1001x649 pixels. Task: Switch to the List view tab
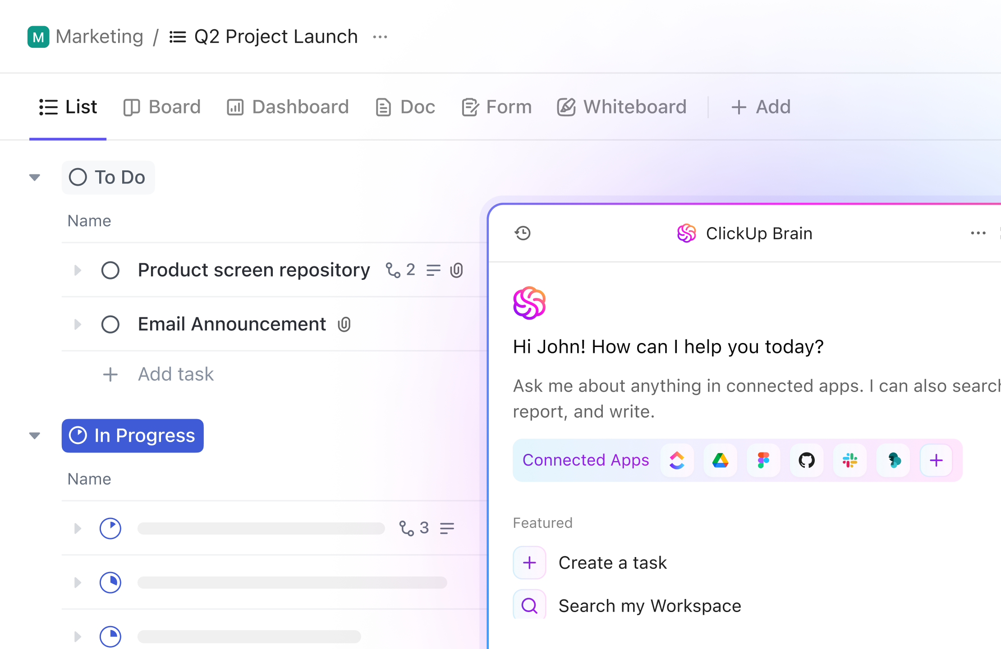click(68, 107)
